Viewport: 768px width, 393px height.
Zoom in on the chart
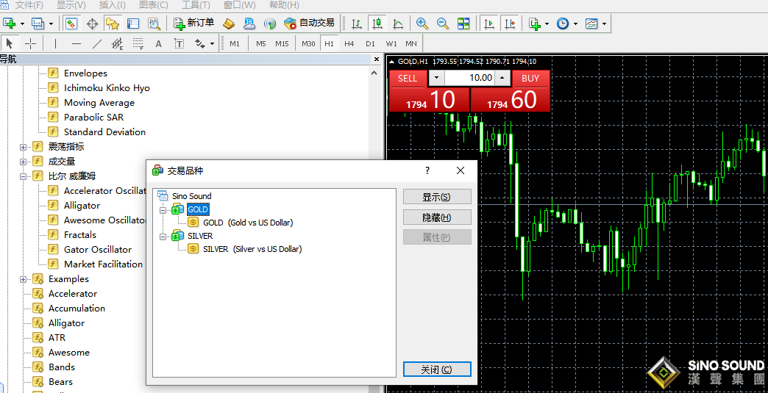pos(422,23)
